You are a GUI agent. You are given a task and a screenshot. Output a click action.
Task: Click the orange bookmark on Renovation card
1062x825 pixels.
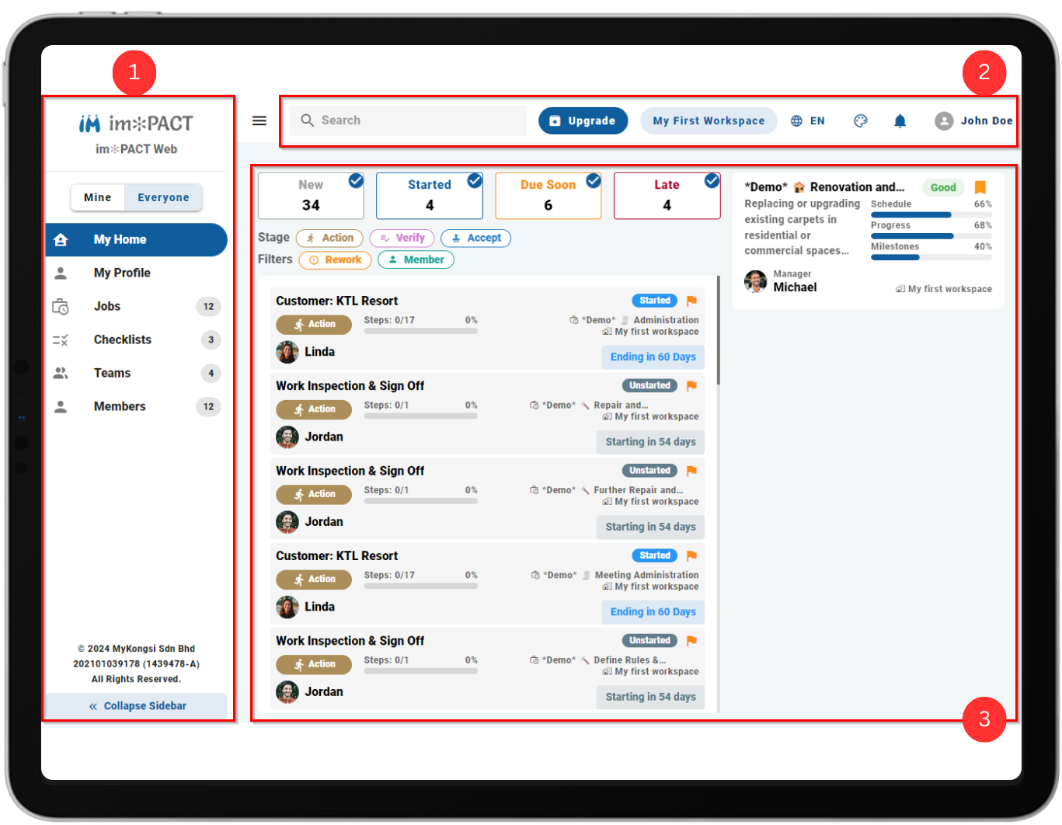point(980,187)
